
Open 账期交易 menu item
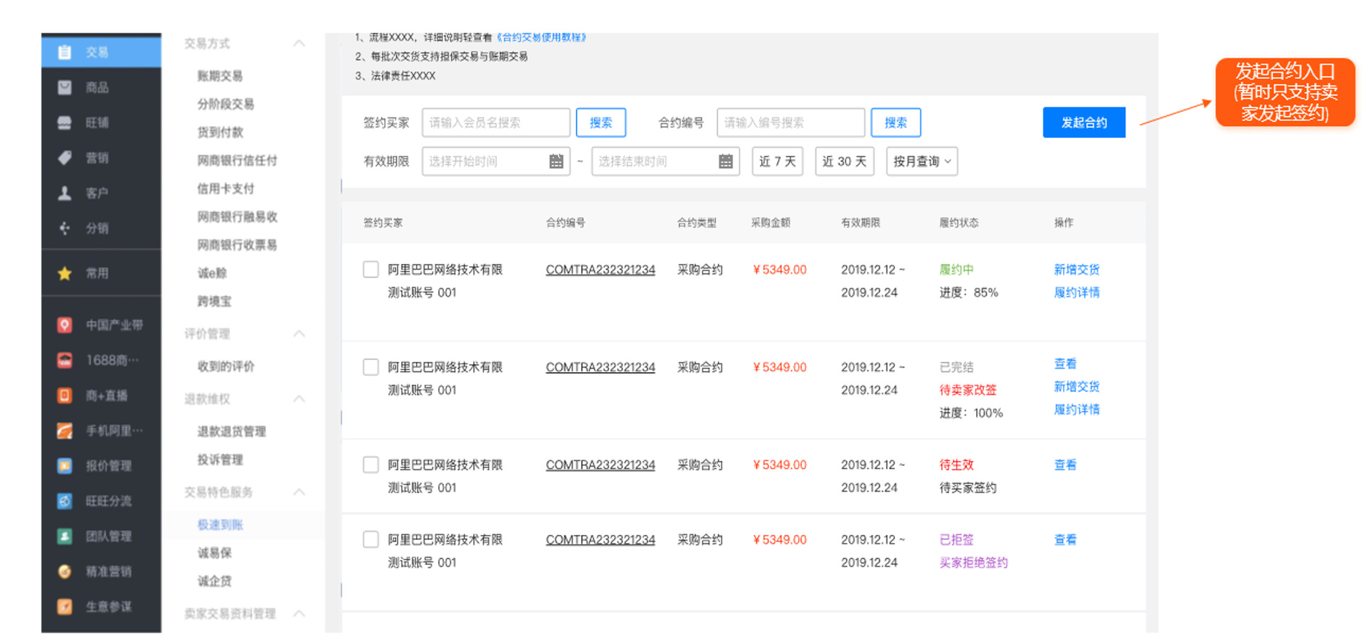click(x=220, y=76)
